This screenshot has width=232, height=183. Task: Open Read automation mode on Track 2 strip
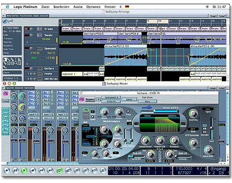click(62, 125)
